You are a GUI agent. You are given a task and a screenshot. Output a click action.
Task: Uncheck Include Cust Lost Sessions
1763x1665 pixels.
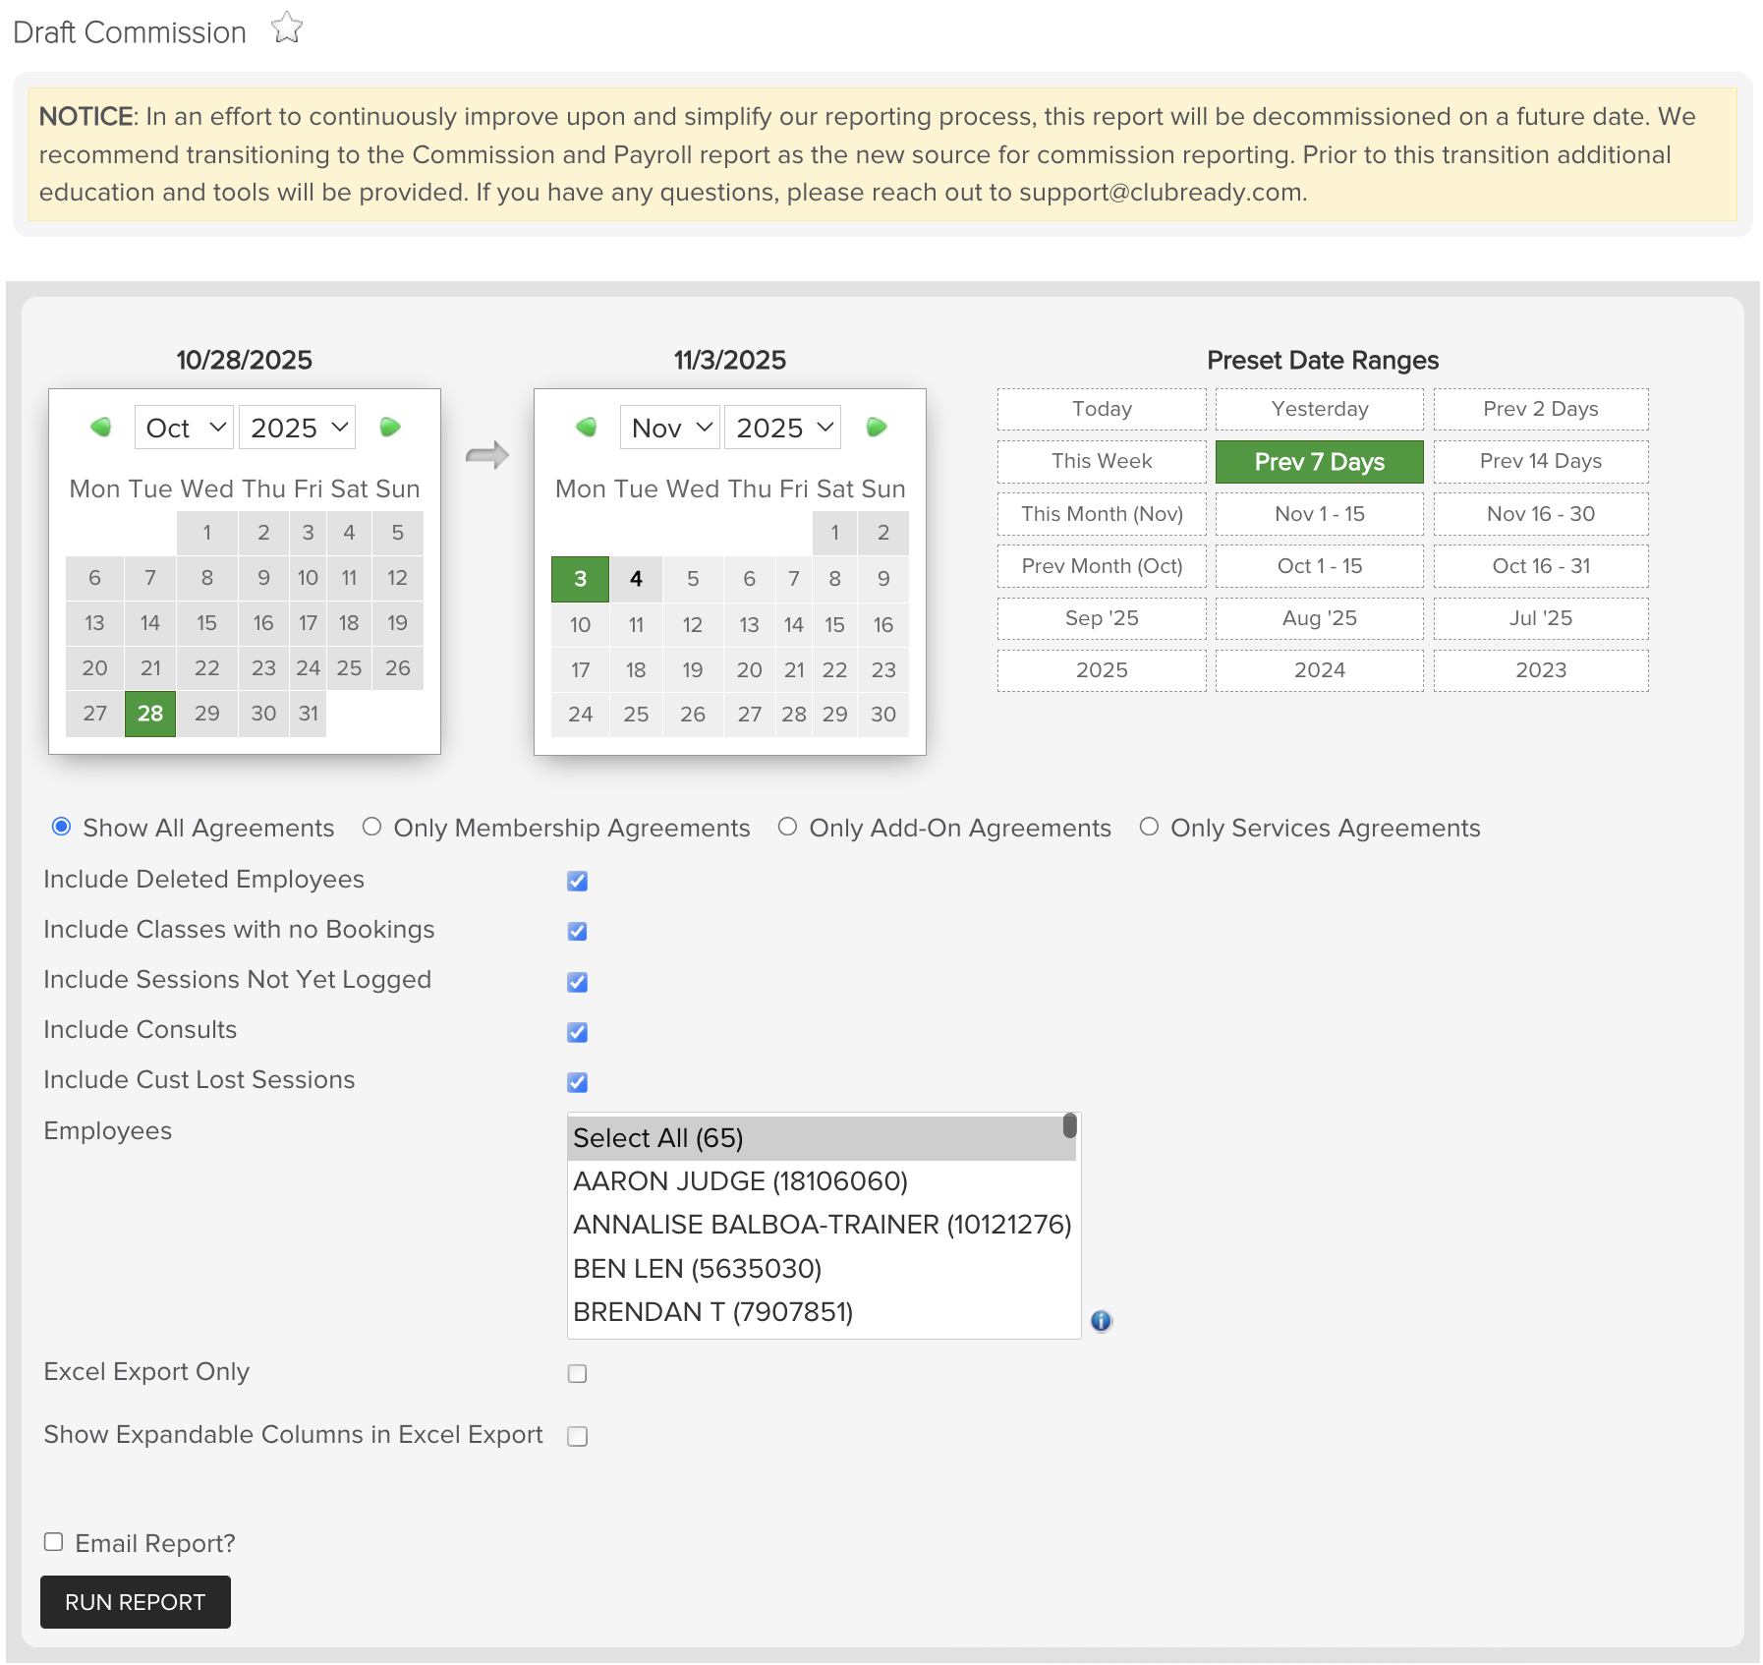[578, 1082]
